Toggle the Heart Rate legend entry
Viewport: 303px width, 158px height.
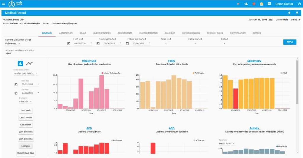[282, 146]
